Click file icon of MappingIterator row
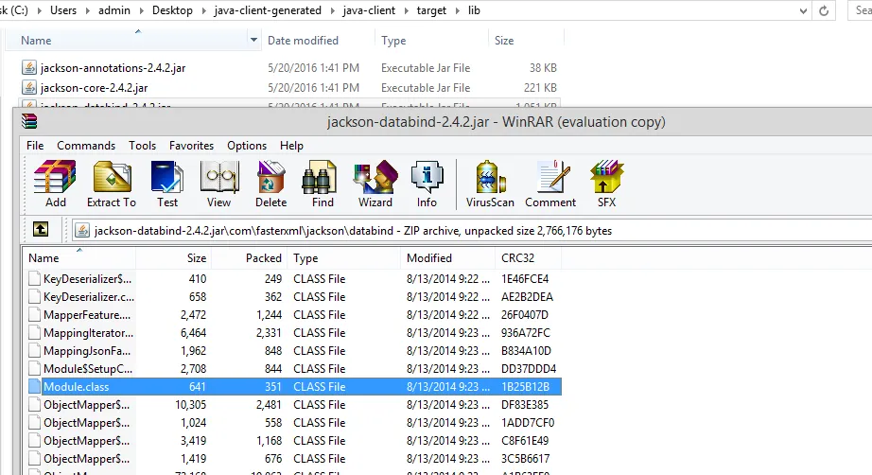Image resolution: width=872 pixels, height=475 pixels. (x=34, y=333)
